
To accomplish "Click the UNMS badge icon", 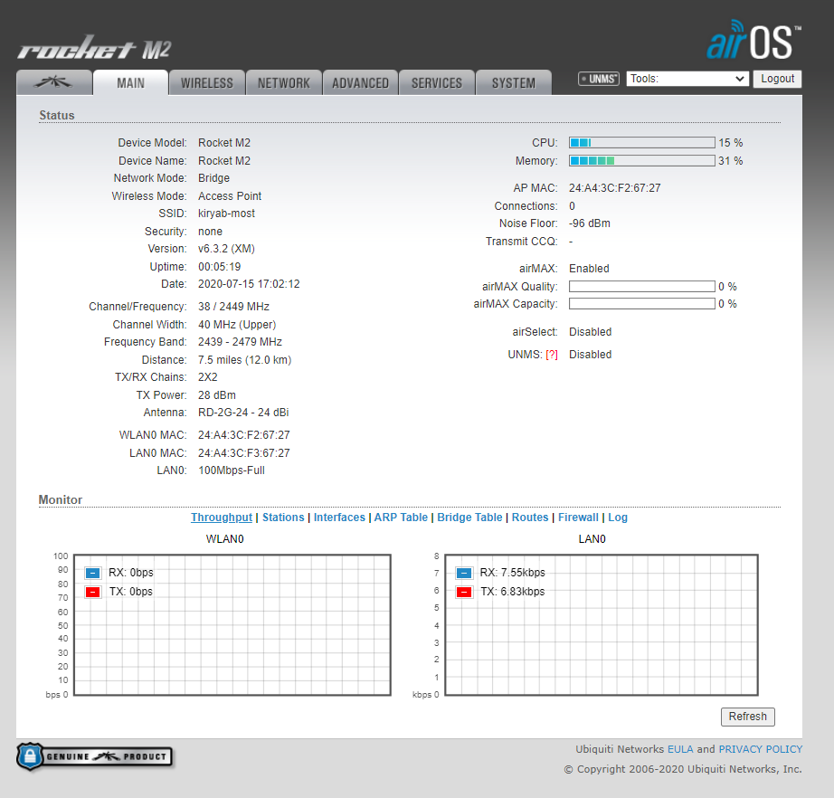I will 599,79.
